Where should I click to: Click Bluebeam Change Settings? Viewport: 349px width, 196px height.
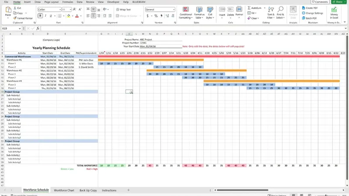pos(312,13)
